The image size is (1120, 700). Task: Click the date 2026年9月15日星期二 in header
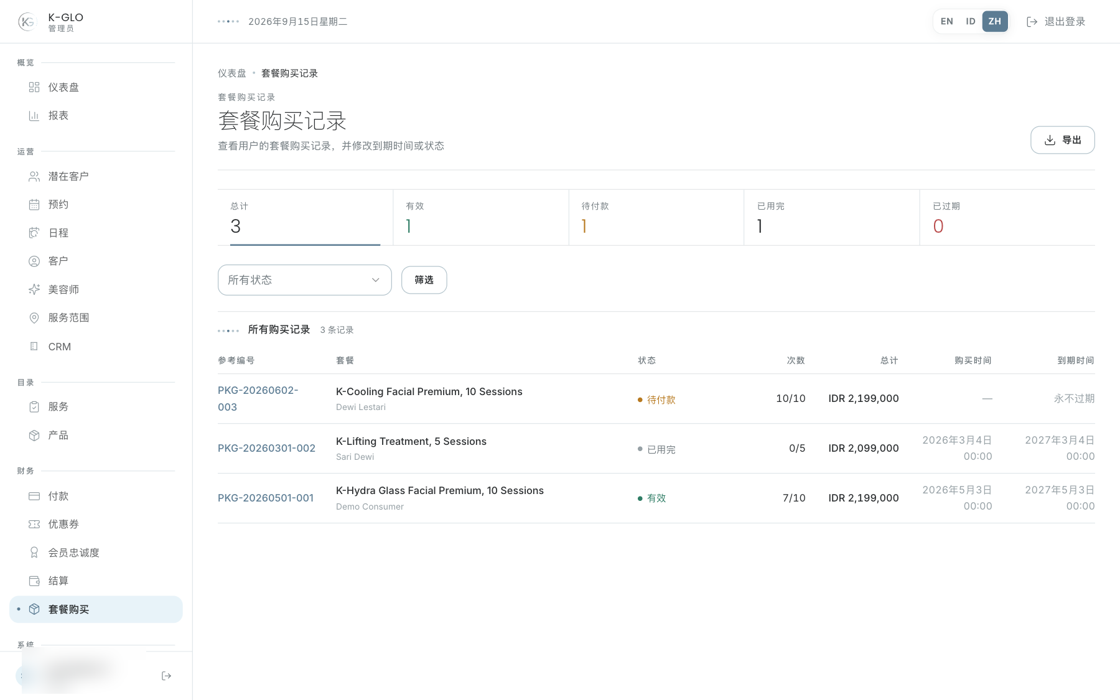298,22
